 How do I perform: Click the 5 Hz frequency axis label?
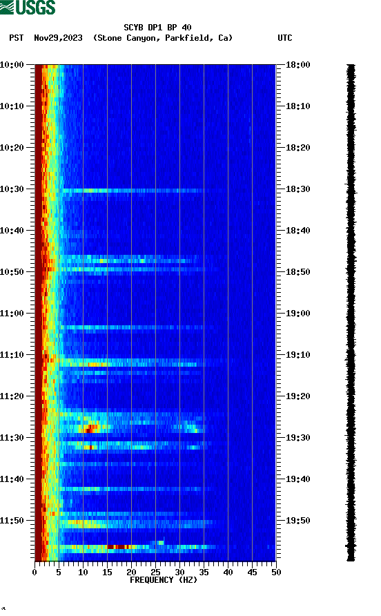click(x=59, y=572)
